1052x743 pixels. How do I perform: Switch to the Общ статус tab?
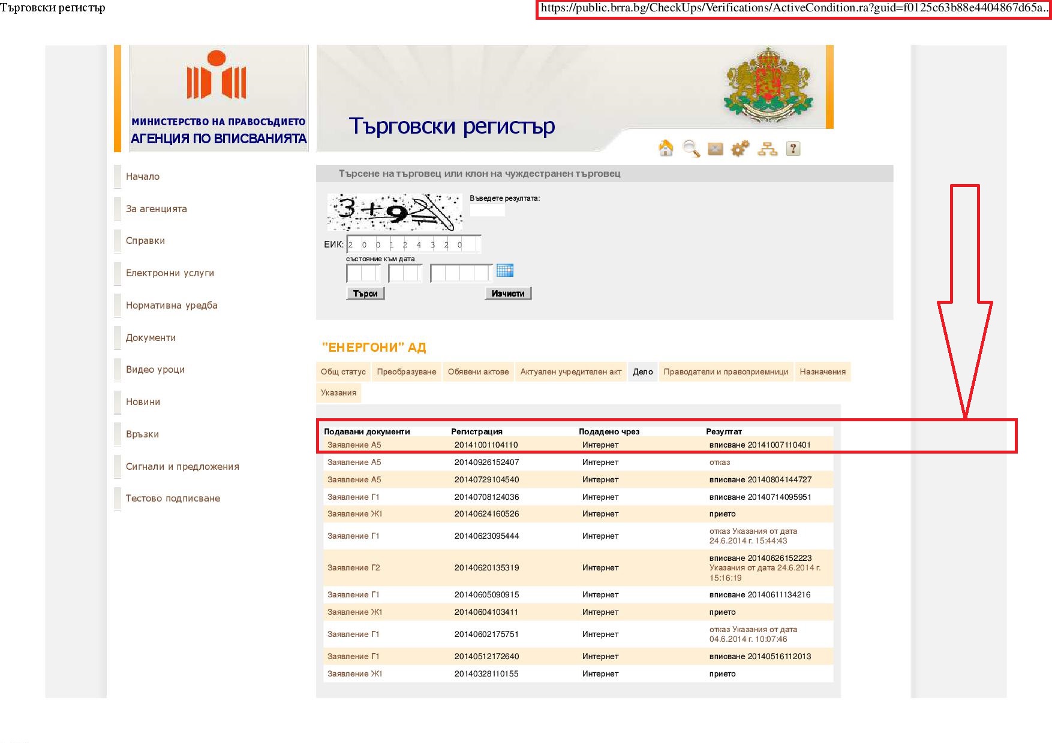click(x=343, y=371)
